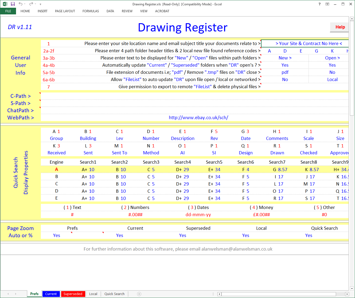Expand Customize Quick Access Toolbar dropdown
The image size is (355, 298).
40,4
